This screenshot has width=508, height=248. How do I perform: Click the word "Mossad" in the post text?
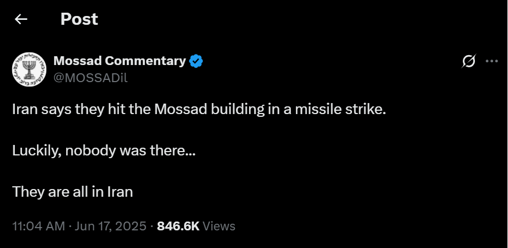[181, 110]
